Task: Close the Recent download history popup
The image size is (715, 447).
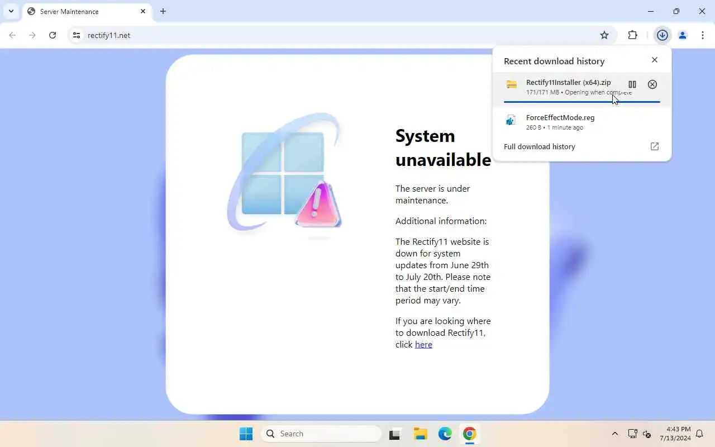Action: 655,60
